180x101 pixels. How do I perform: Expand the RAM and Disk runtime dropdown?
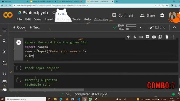140,27
